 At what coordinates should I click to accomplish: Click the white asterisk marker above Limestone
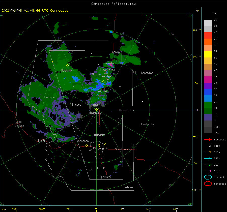click(48, 95)
